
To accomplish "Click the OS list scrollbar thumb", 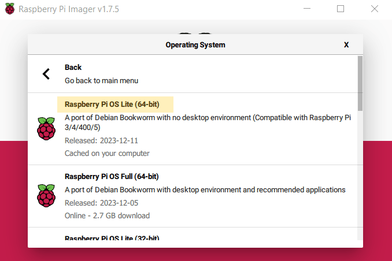I will click(360, 83).
